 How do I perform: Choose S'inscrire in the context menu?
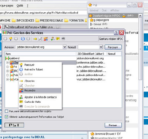pyautogui.click(x=40, y=81)
